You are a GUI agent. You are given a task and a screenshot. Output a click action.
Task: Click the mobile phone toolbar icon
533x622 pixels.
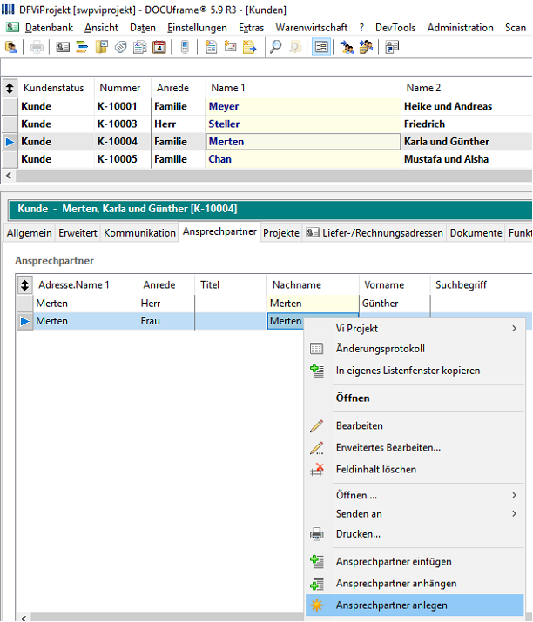click(x=185, y=47)
